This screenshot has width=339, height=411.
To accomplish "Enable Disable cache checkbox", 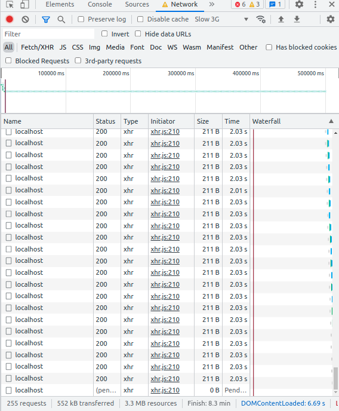I will click(x=140, y=19).
